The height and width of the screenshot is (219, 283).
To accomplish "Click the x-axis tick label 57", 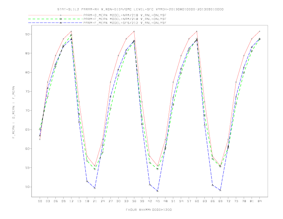I will pyautogui.click(x=189, y=201).
